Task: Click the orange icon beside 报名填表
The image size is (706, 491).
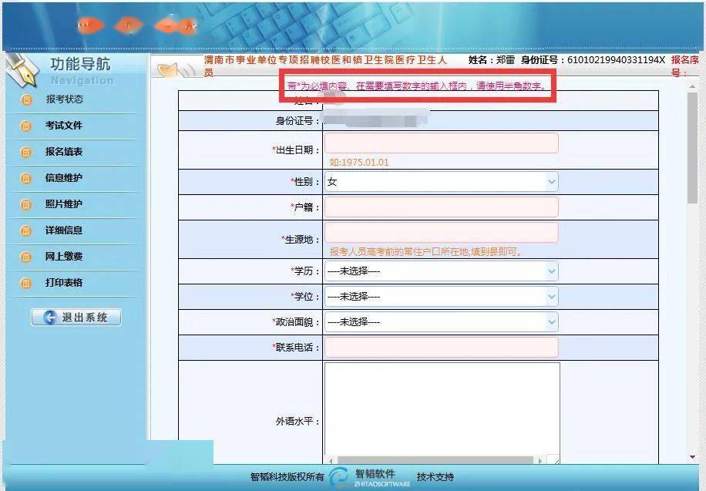Action: point(26,152)
